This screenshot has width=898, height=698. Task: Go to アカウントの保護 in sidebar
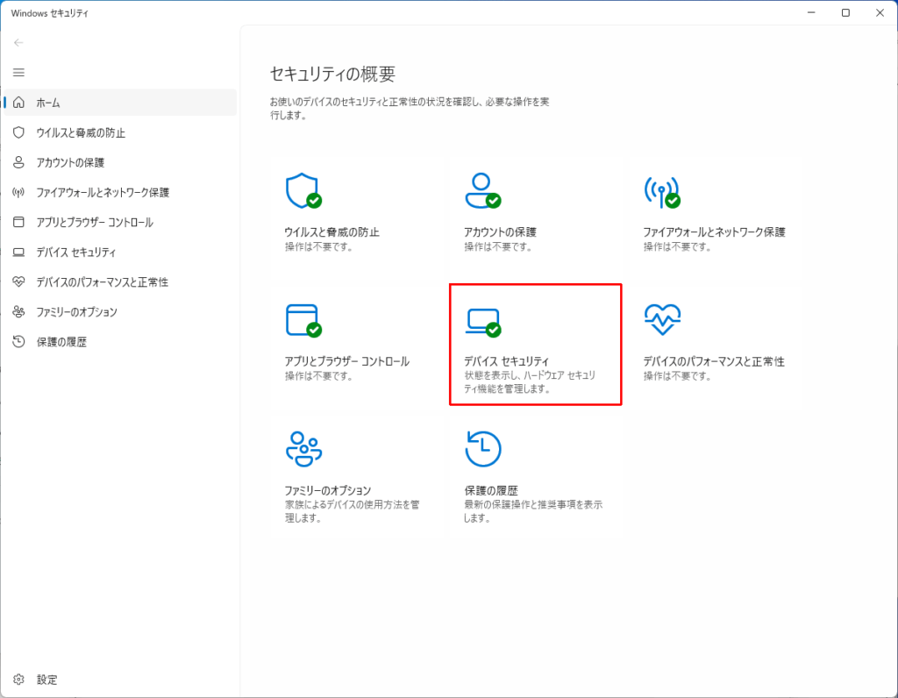tap(119, 162)
